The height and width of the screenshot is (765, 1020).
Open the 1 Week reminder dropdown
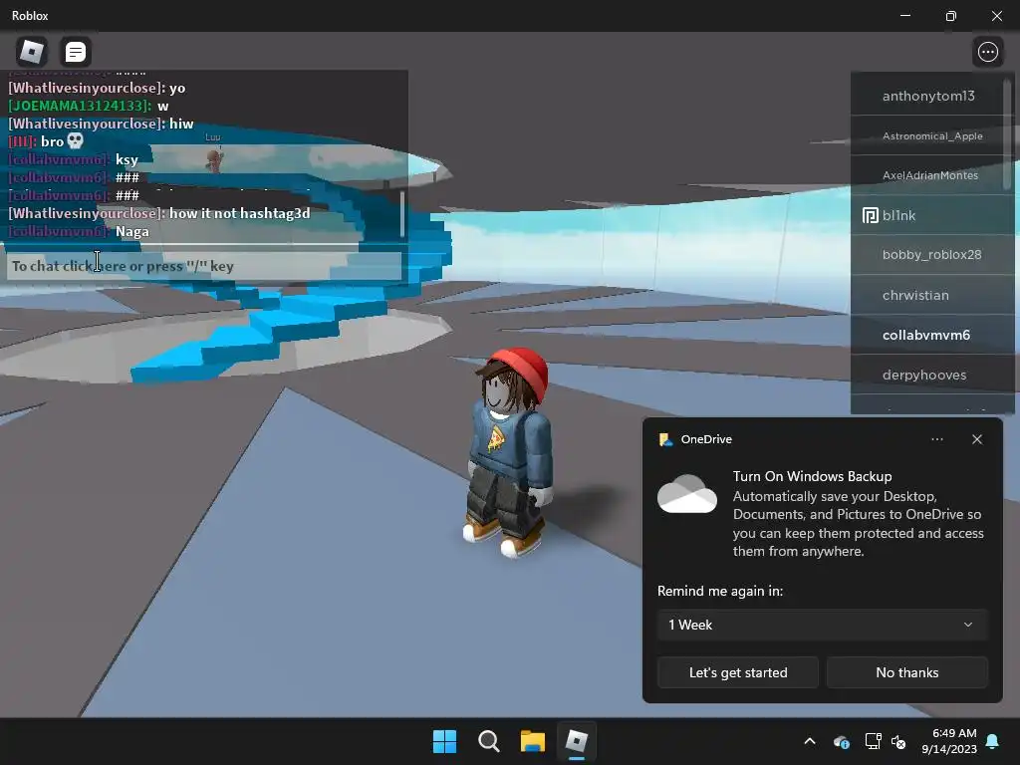[x=822, y=625]
